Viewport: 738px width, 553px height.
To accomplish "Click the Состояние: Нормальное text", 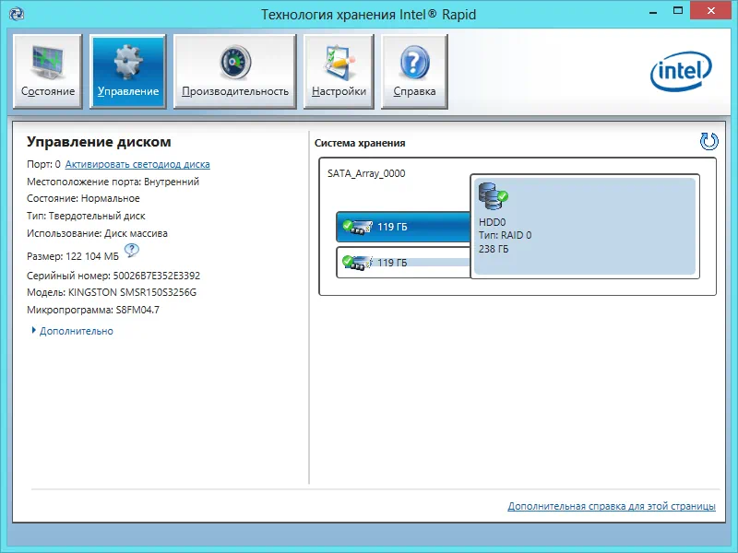I will point(83,198).
